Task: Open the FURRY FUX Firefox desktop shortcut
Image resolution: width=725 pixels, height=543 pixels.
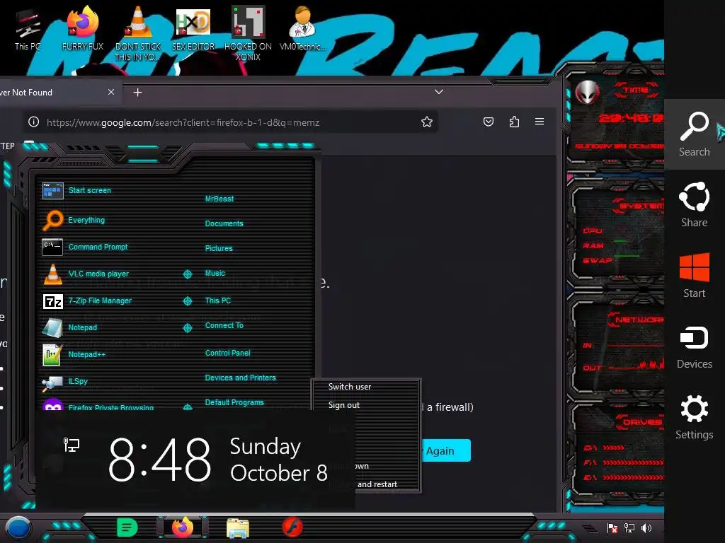Action: tap(83, 28)
